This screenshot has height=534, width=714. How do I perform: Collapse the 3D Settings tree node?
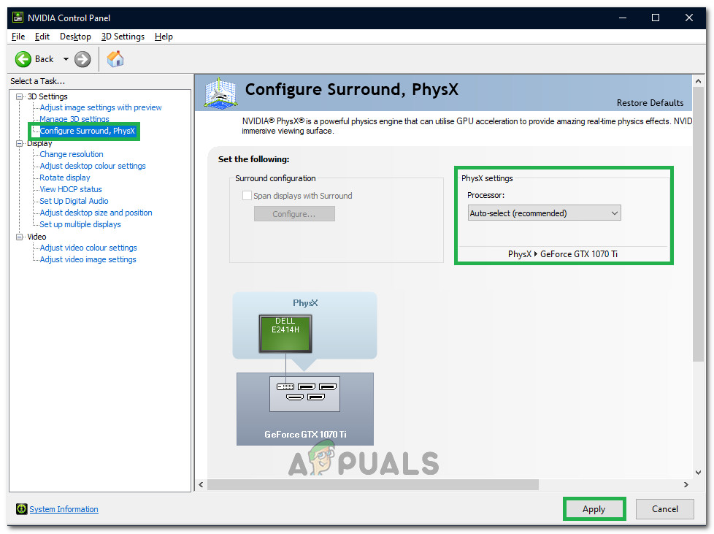tap(20, 96)
